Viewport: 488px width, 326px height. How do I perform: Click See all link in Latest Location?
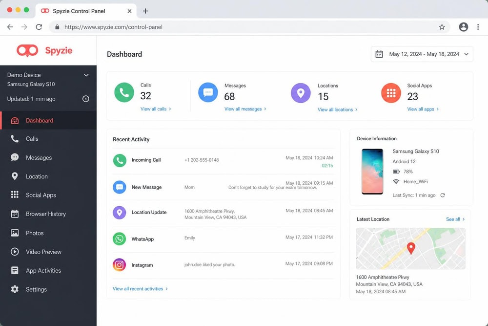tap(455, 219)
